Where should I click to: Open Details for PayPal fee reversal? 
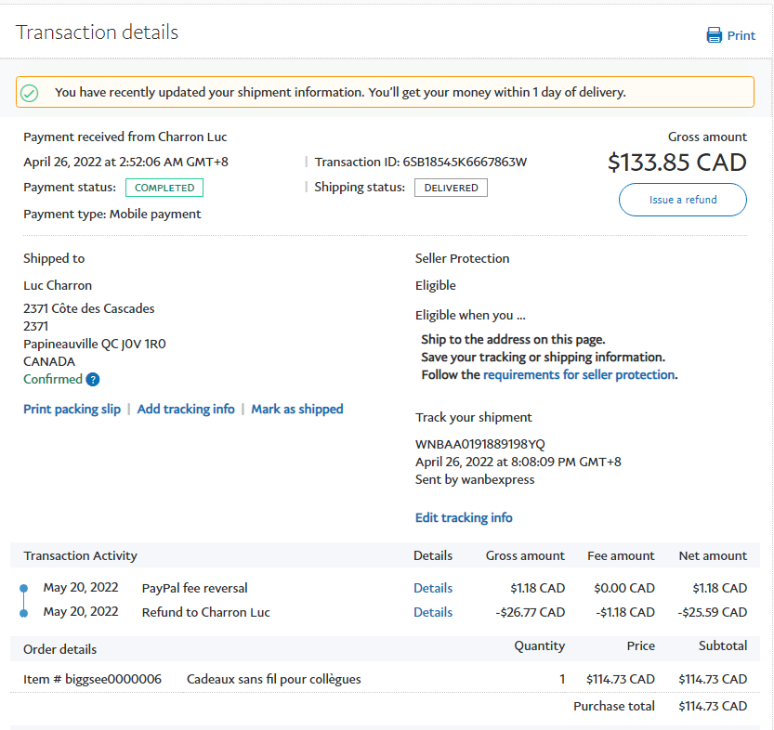tap(433, 588)
